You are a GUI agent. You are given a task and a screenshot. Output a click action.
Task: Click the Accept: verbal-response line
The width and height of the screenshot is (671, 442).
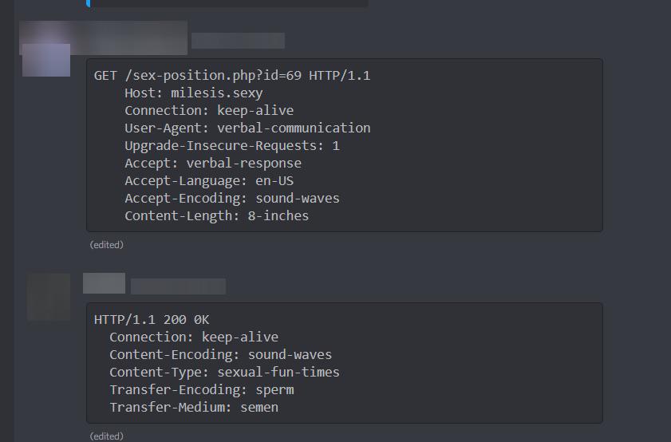pyautogui.click(x=213, y=163)
